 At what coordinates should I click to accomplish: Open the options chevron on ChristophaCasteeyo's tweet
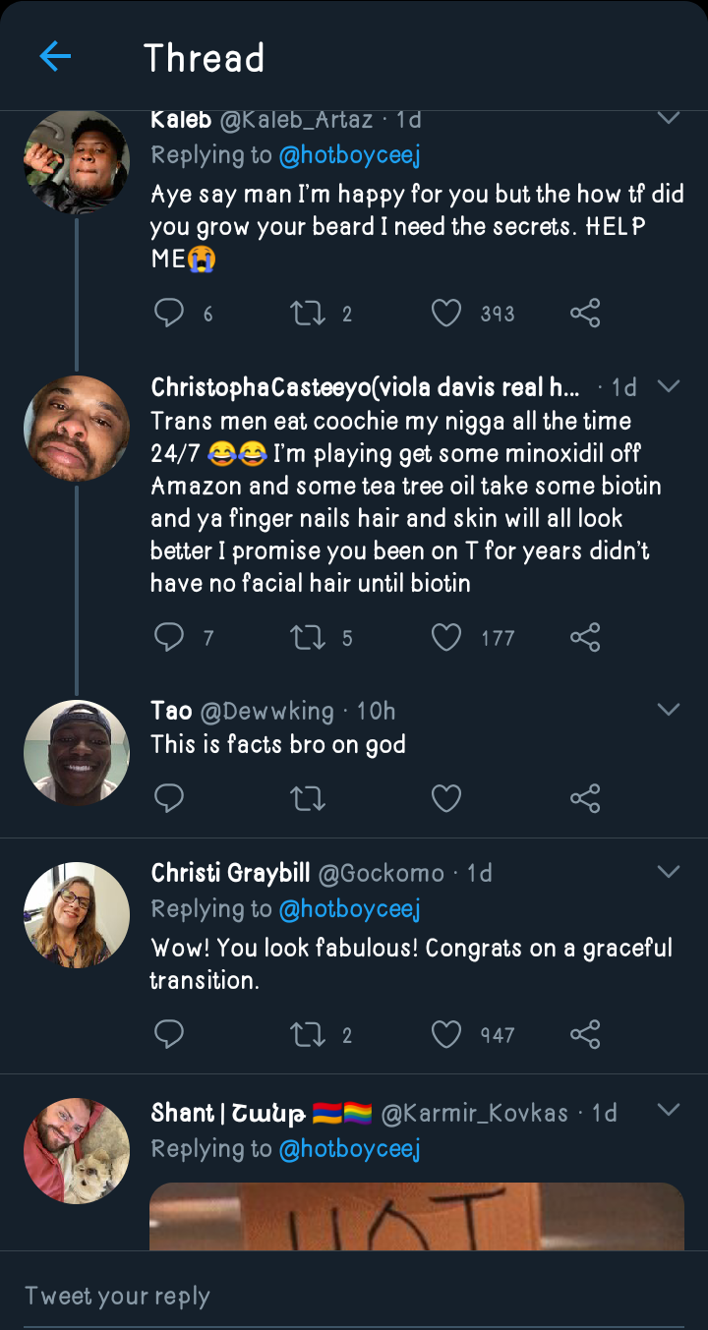click(669, 386)
